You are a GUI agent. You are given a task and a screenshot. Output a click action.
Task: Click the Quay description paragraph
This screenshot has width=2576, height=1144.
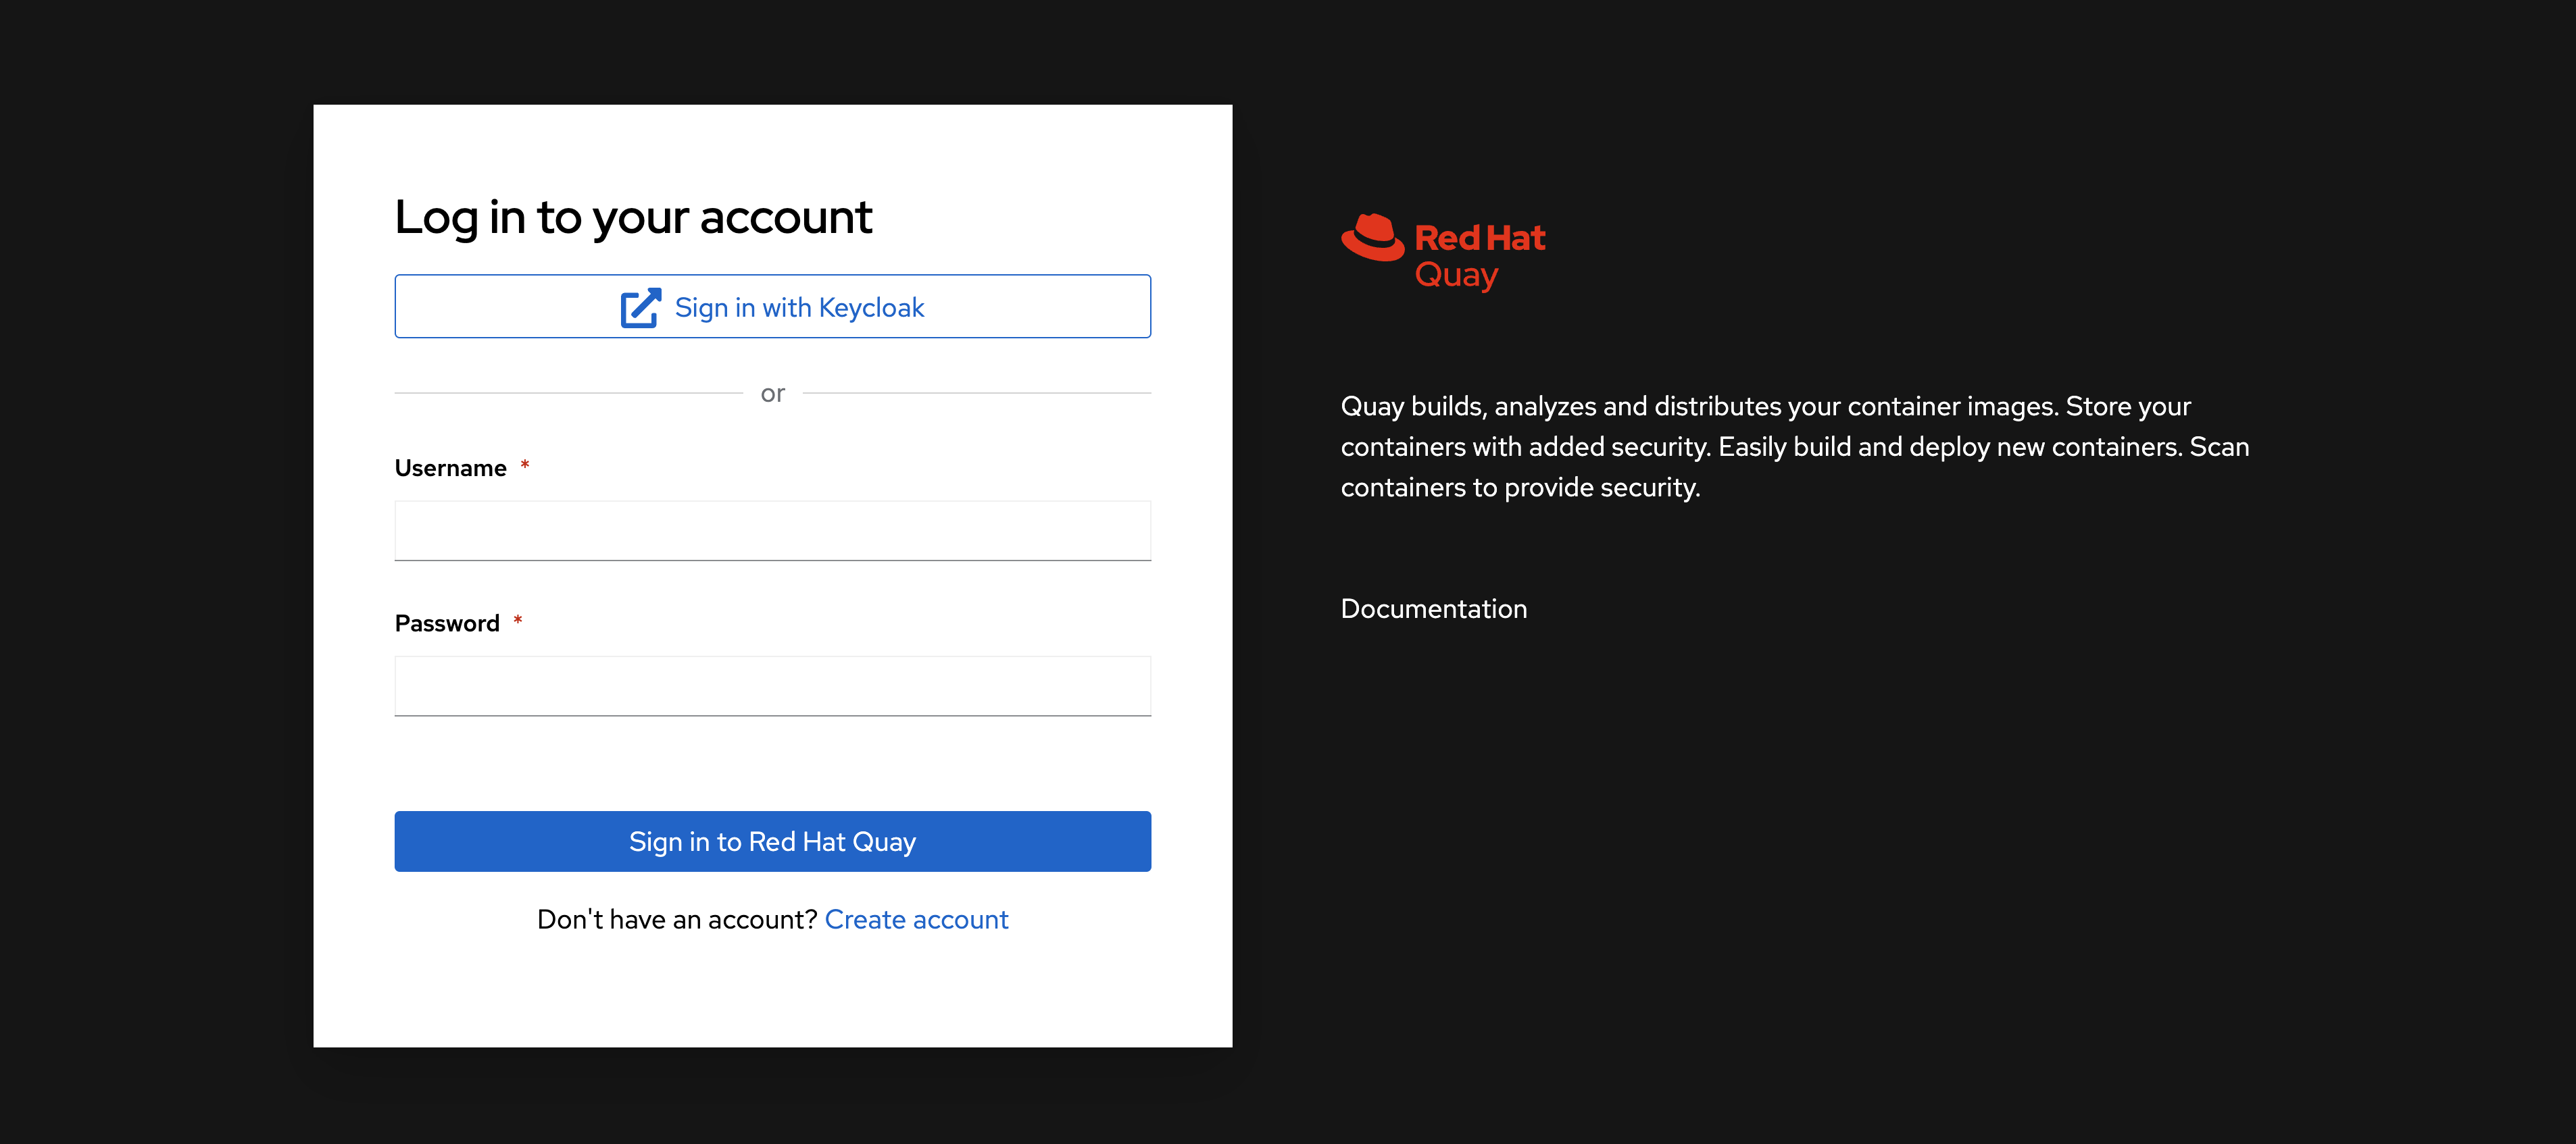[1794, 446]
